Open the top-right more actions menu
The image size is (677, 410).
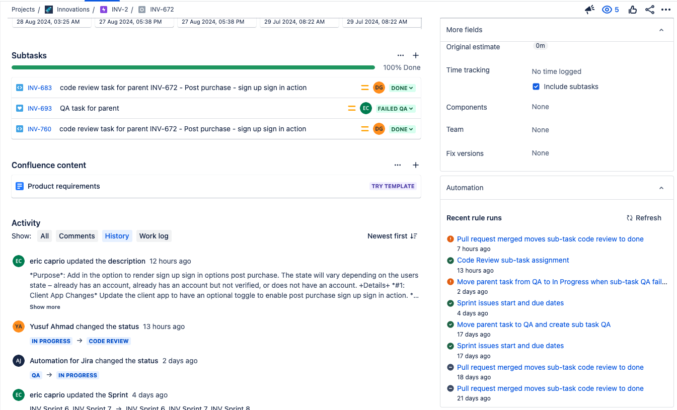tap(666, 9)
